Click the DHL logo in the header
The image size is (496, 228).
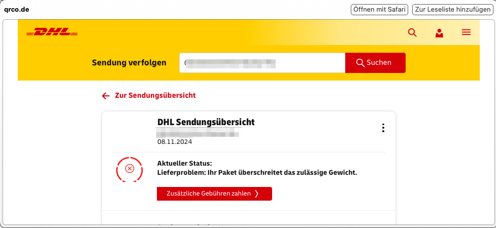click(52, 33)
